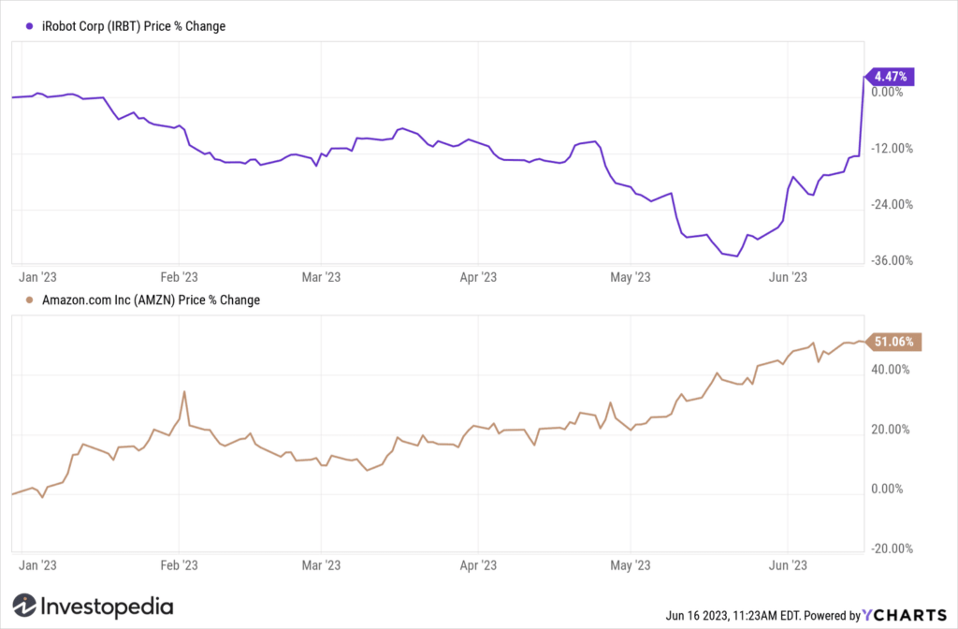Click the iRobot line's lowest point in May
Viewport: 958px width, 629px height.
pyautogui.click(x=737, y=256)
